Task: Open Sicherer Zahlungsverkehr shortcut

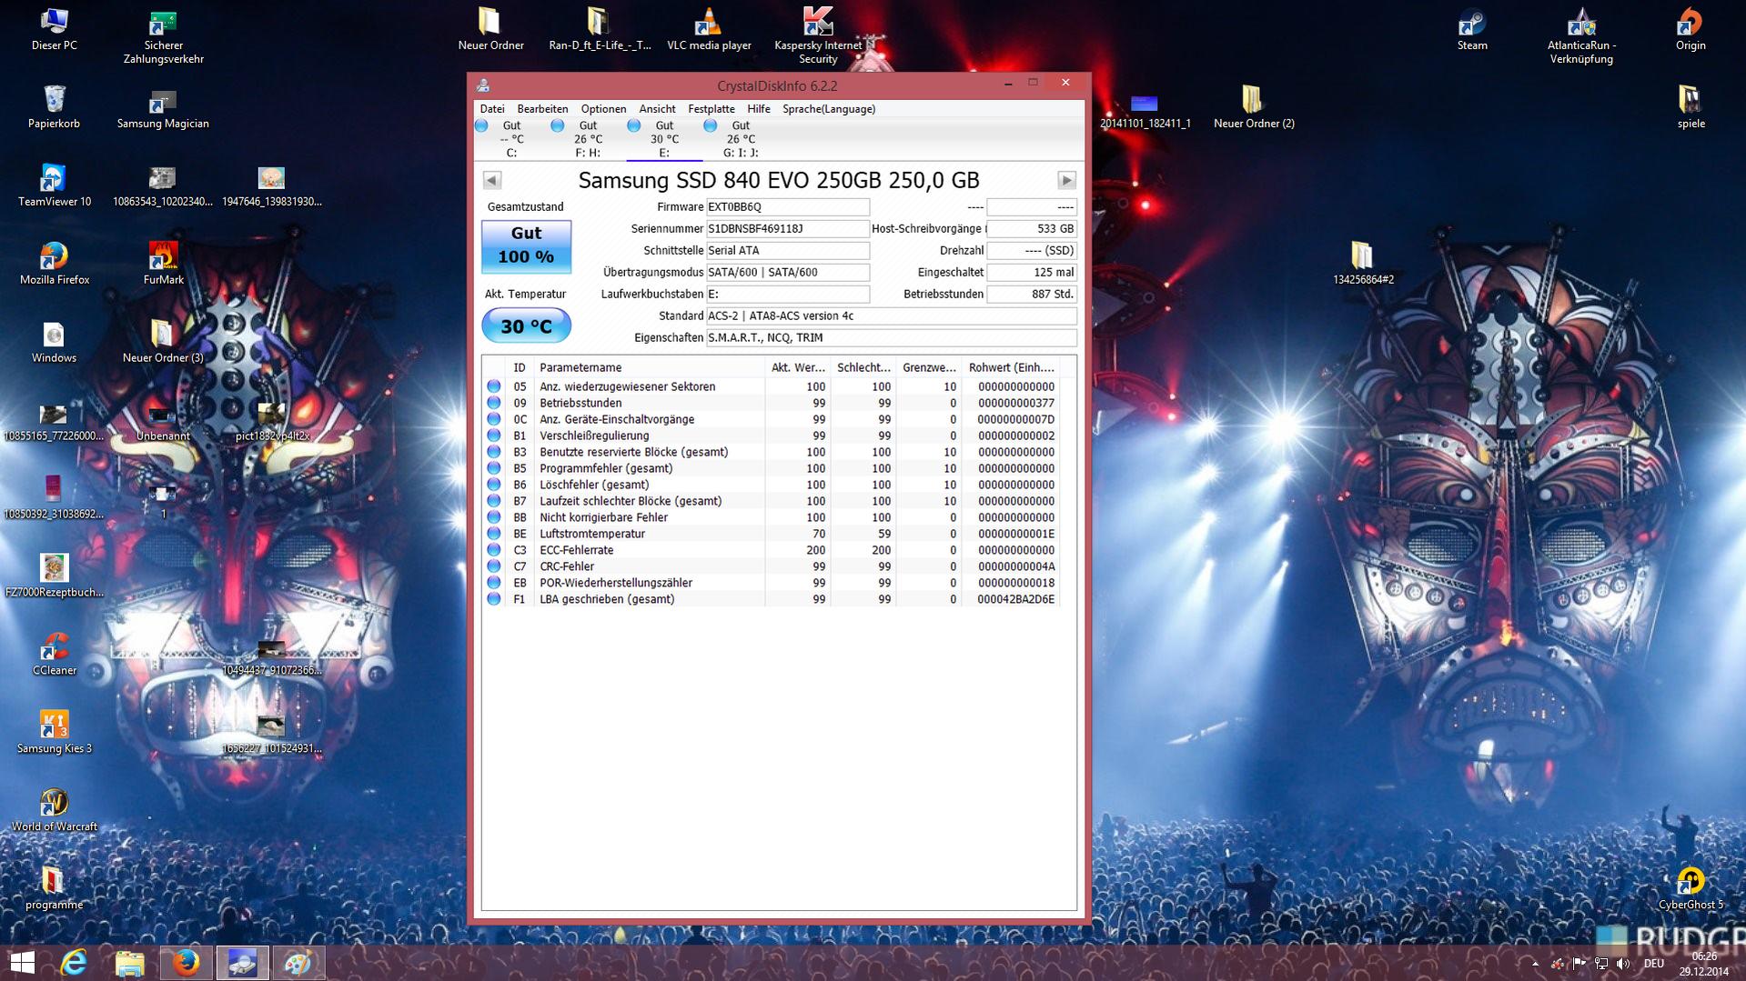Action: [x=163, y=36]
